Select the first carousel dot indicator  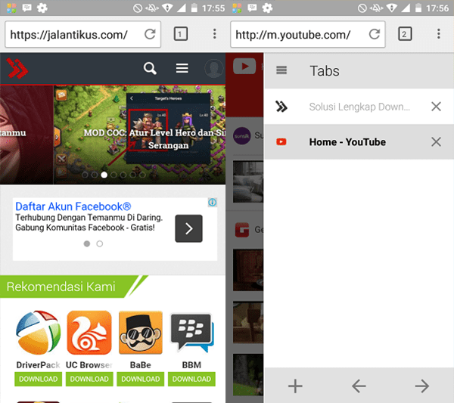point(85,175)
